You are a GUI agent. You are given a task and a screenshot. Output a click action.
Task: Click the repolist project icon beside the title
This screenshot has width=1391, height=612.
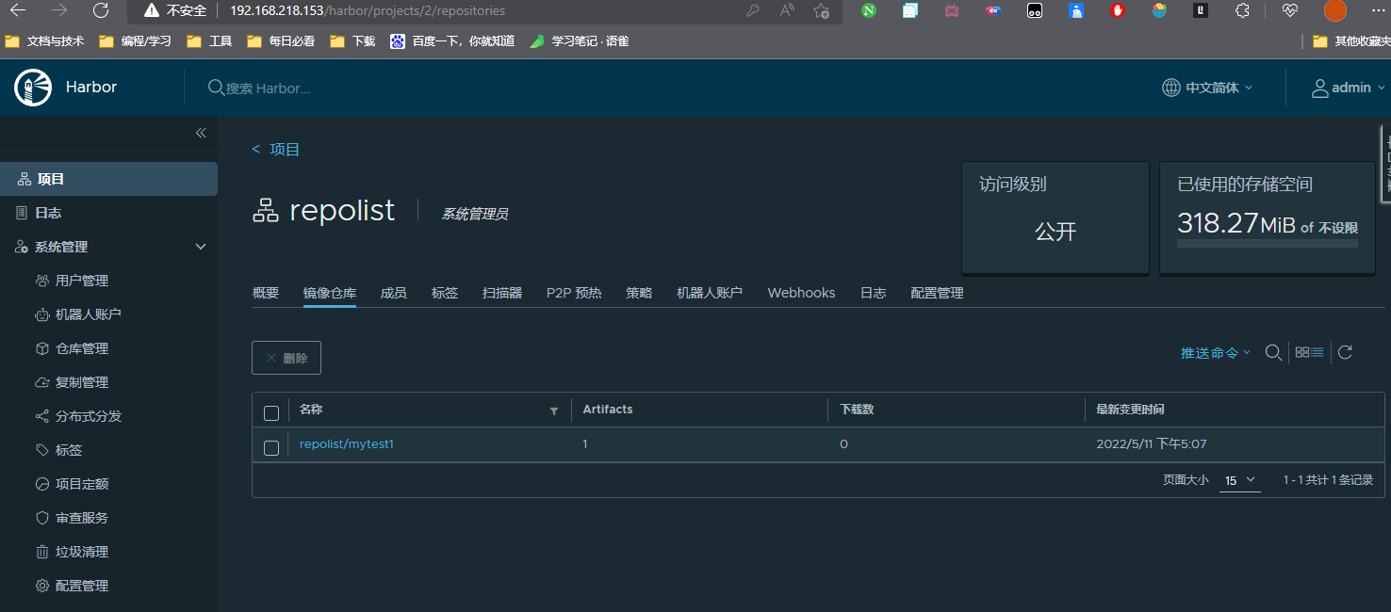(266, 211)
